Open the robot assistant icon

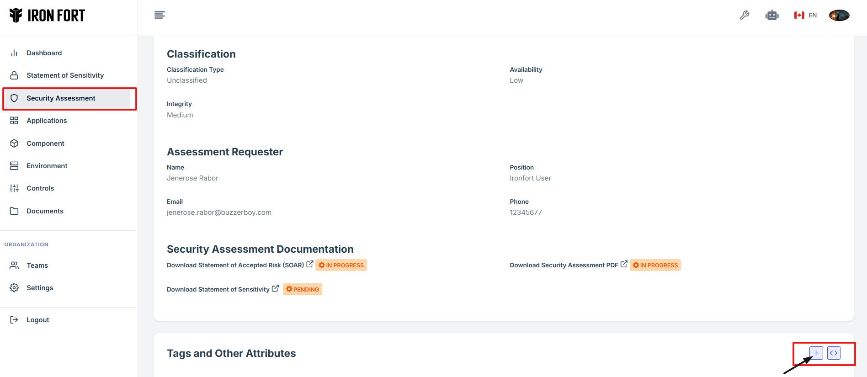pyautogui.click(x=772, y=15)
